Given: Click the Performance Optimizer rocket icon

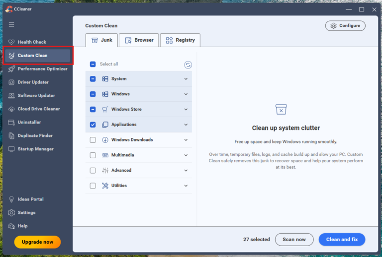Looking at the screenshot, I should click(11, 69).
